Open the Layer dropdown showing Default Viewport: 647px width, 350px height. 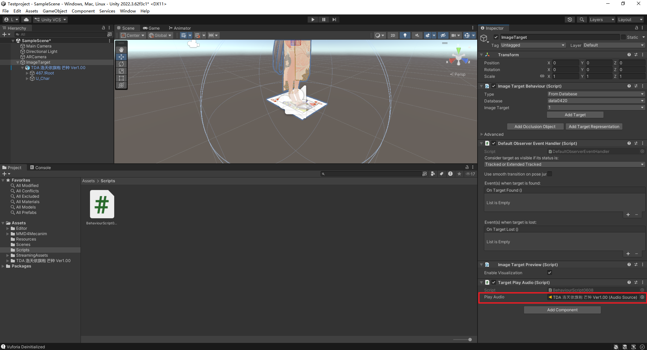pyautogui.click(x=614, y=45)
